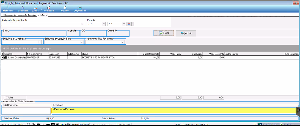Image resolution: width=300 pixels, height=126 pixels.
Task: Click the Teorema Sistemas link in status bar
Action: point(80,125)
